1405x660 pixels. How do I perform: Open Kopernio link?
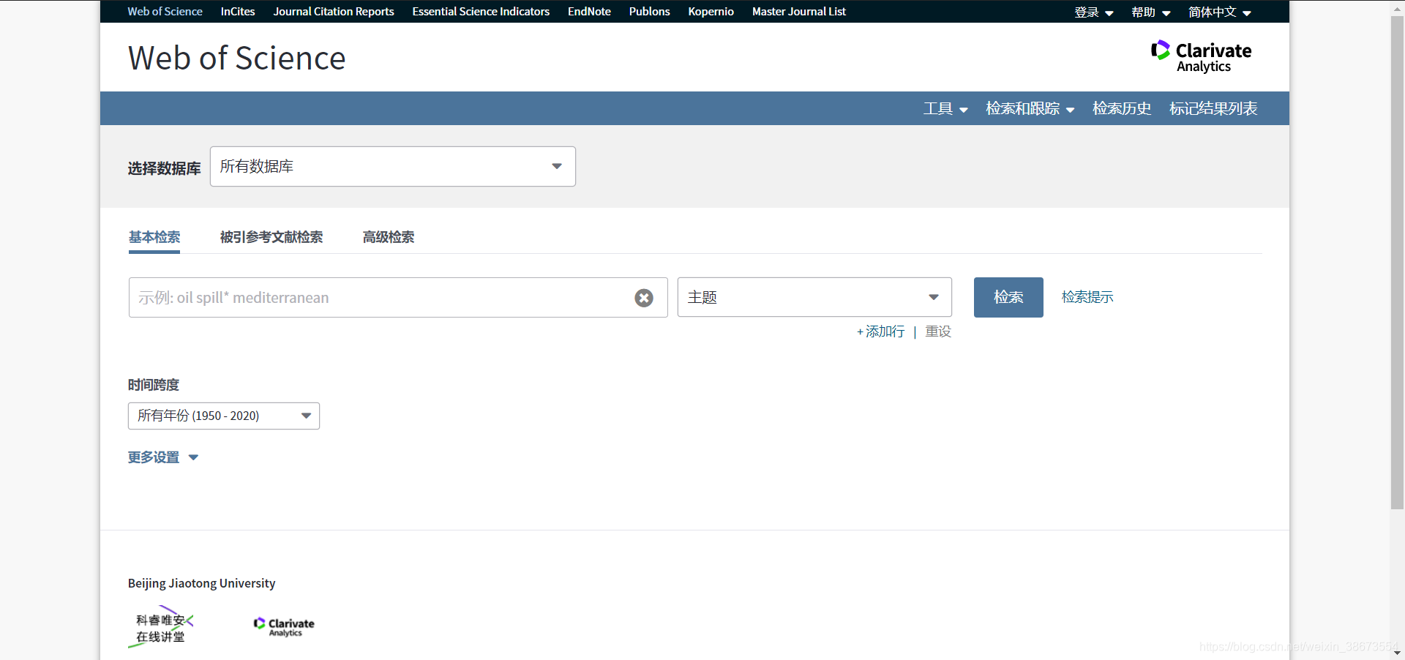[x=711, y=12]
